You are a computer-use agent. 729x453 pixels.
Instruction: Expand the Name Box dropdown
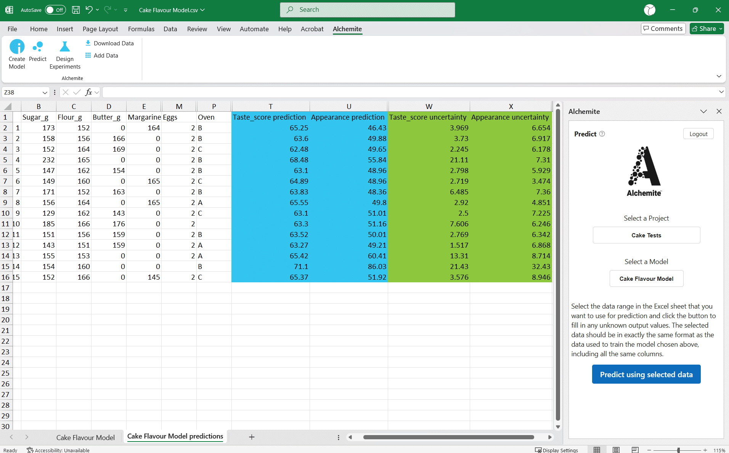(45, 93)
